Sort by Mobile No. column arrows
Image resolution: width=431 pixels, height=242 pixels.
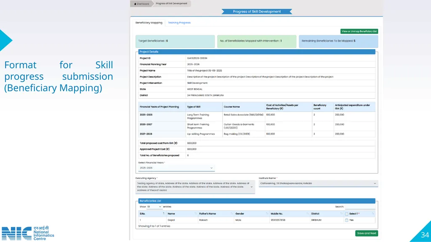click(x=307, y=213)
